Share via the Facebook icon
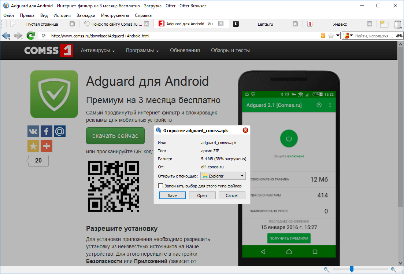This screenshot has width=404, height=274. point(47,131)
